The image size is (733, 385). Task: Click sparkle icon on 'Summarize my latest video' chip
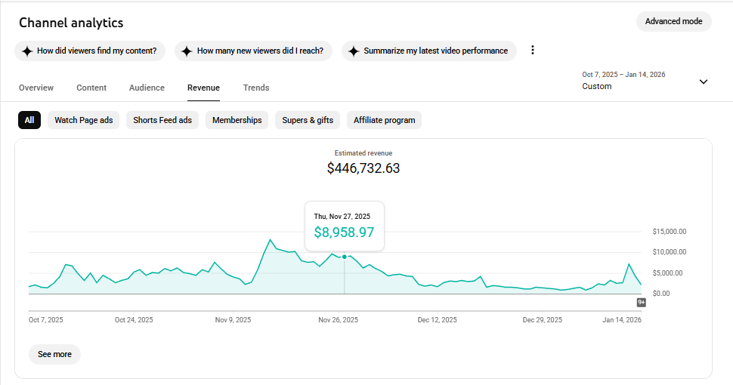click(x=354, y=51)
